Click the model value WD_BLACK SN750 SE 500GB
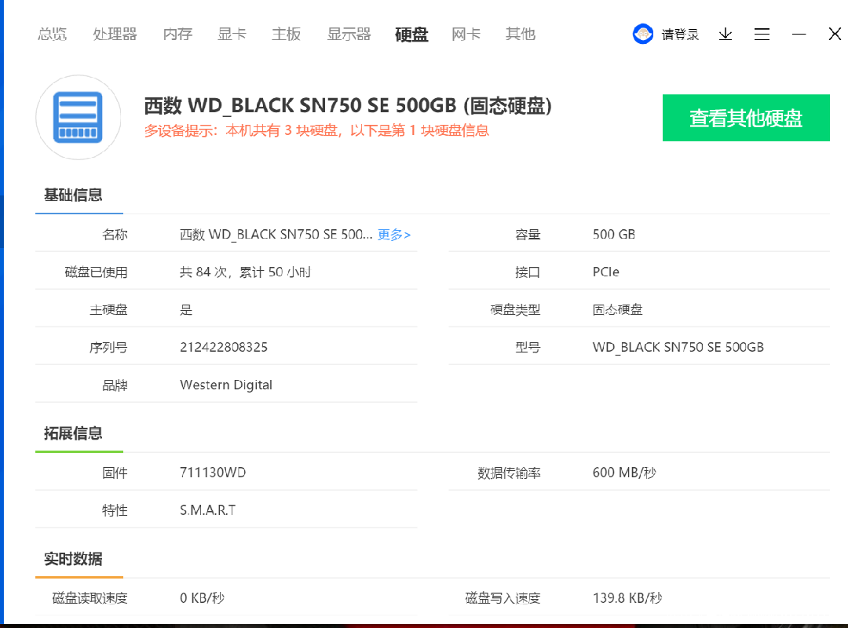The image size is (848, 628). [678, 347]
